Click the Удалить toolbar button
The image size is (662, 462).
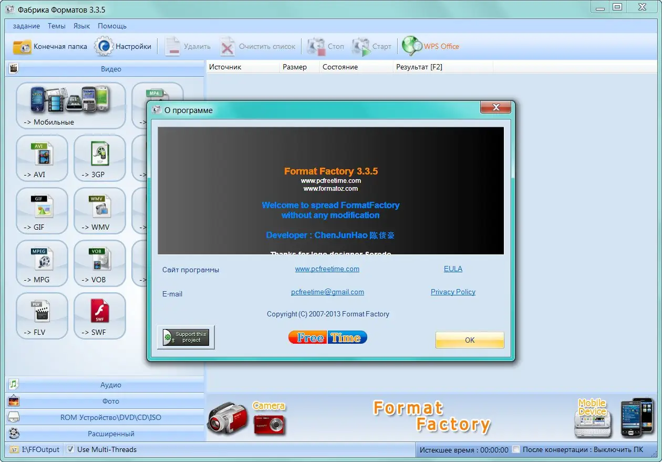(187, 46)
